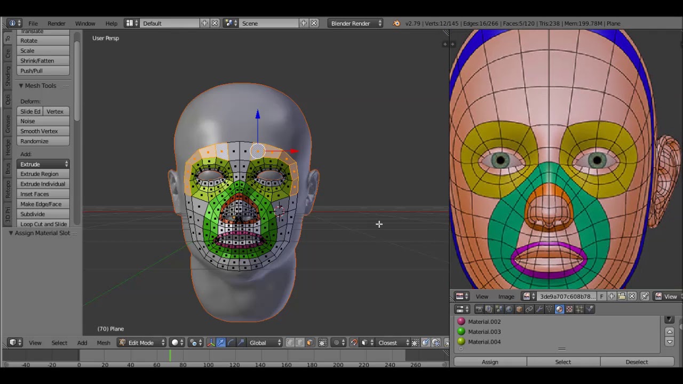
Task: Open the viewport Add menu
Action: tap(82, 343)
